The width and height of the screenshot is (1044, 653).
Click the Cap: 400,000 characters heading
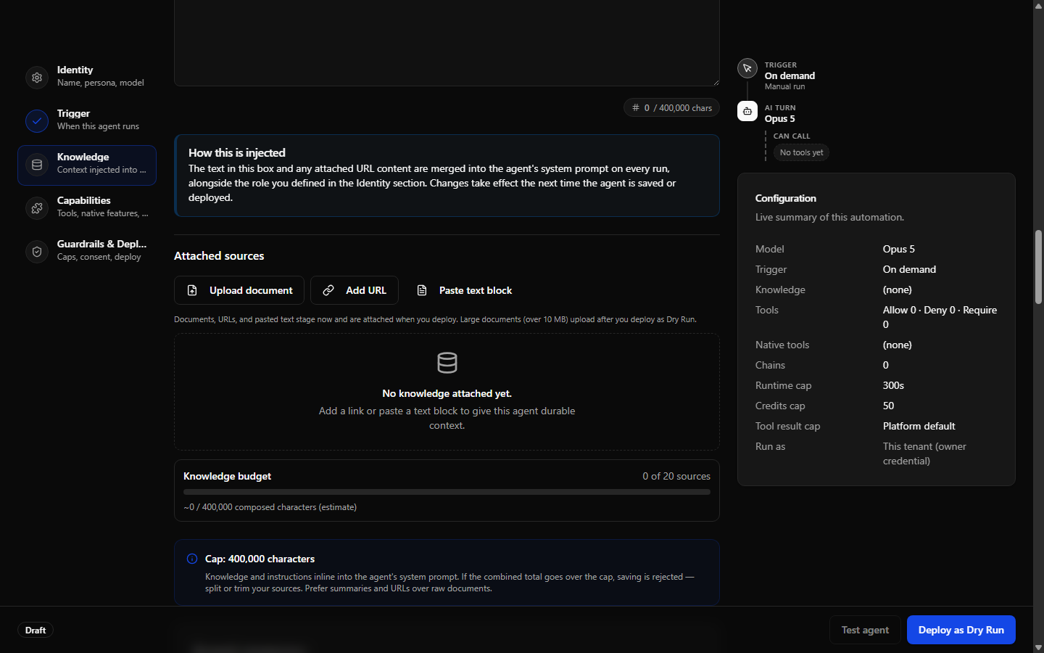[260, 559]
